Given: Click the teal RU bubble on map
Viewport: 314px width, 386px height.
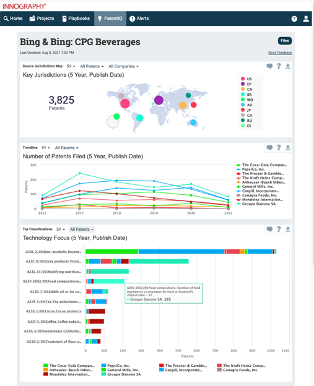Looking at the screenshot, I should [188, 95].
